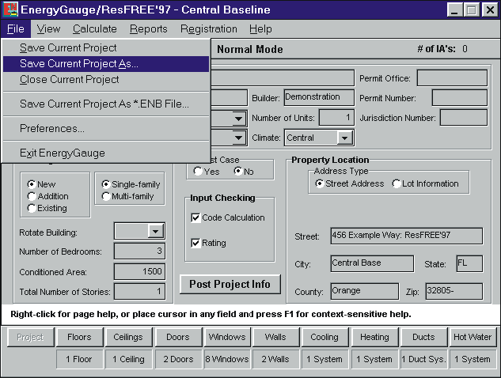Image resolution: width=501 pixels, height=378 pixels.
Task: Open the View menu
Action: (x=48, y=29)
